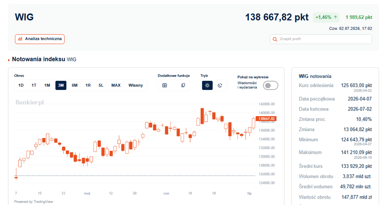Image resolution: width=383 pixels, height=205 pixels.
Task: Click the lip date axis label
Action: point(249,193)
